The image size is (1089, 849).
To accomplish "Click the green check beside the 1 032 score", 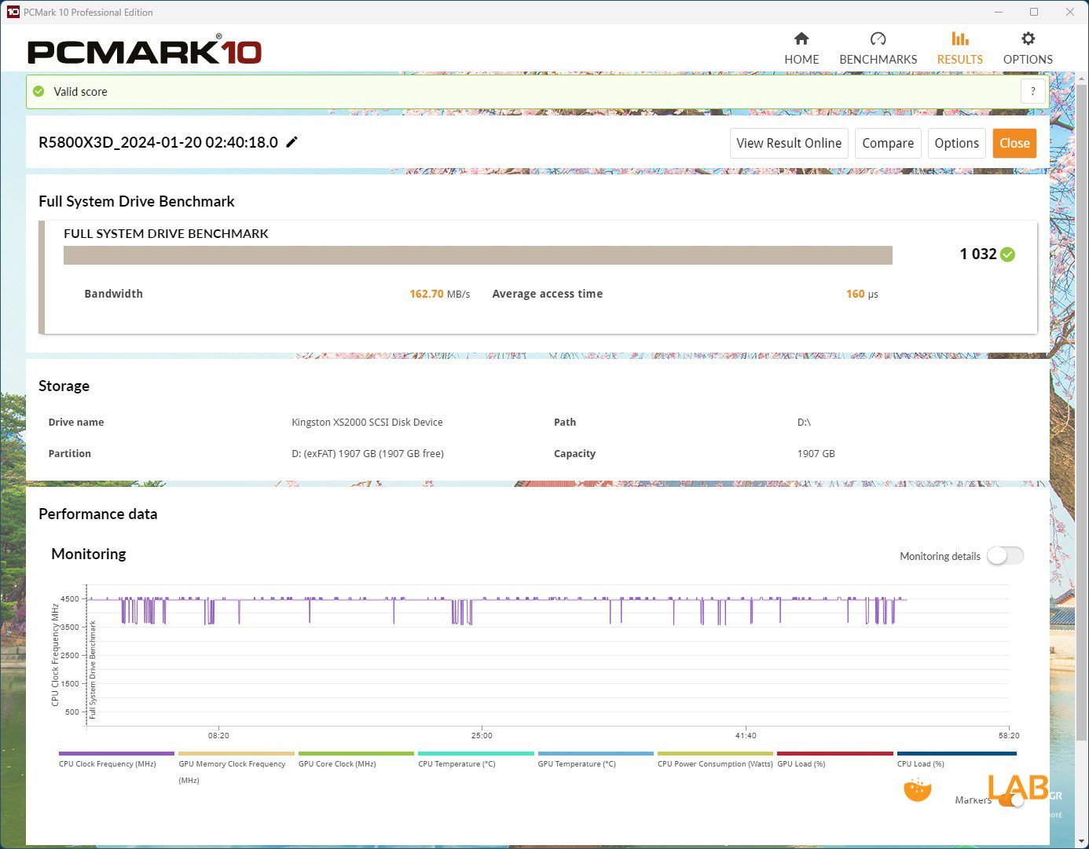I will [1008, 254].
